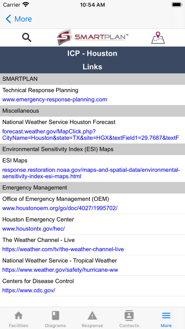Tap National Weather Service - Tropical Weather title

click(60, 260)
